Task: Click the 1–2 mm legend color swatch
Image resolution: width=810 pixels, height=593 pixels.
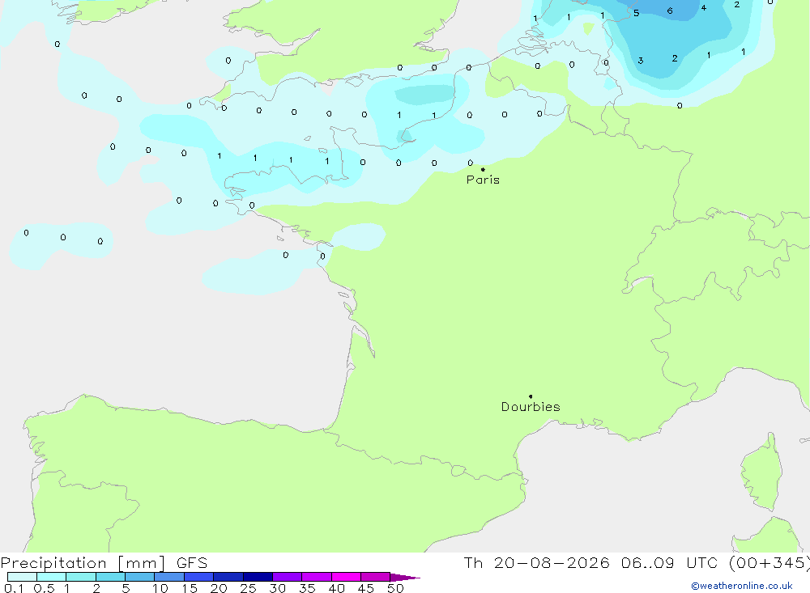Action: pyautogui.click(x=81, y=577)
